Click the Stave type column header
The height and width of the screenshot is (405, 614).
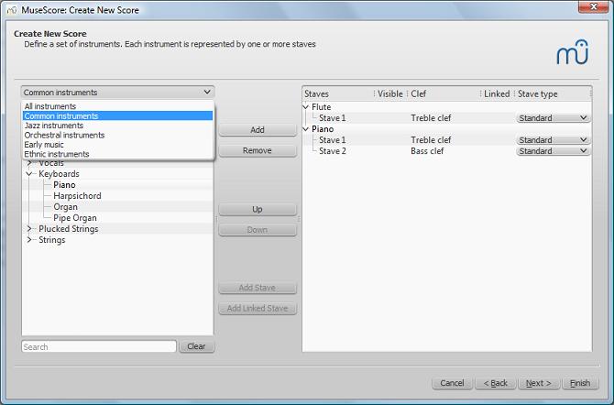(x=552, y=94)
